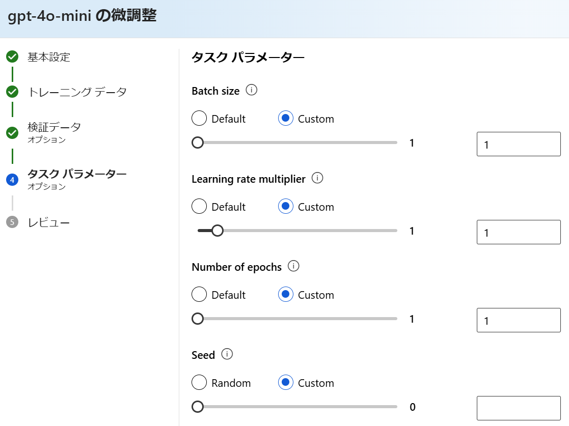Click the green checkmark for 基本設定 step
Image resolution: width=569 pixels, height=426 pixels.
pos(12,56)
